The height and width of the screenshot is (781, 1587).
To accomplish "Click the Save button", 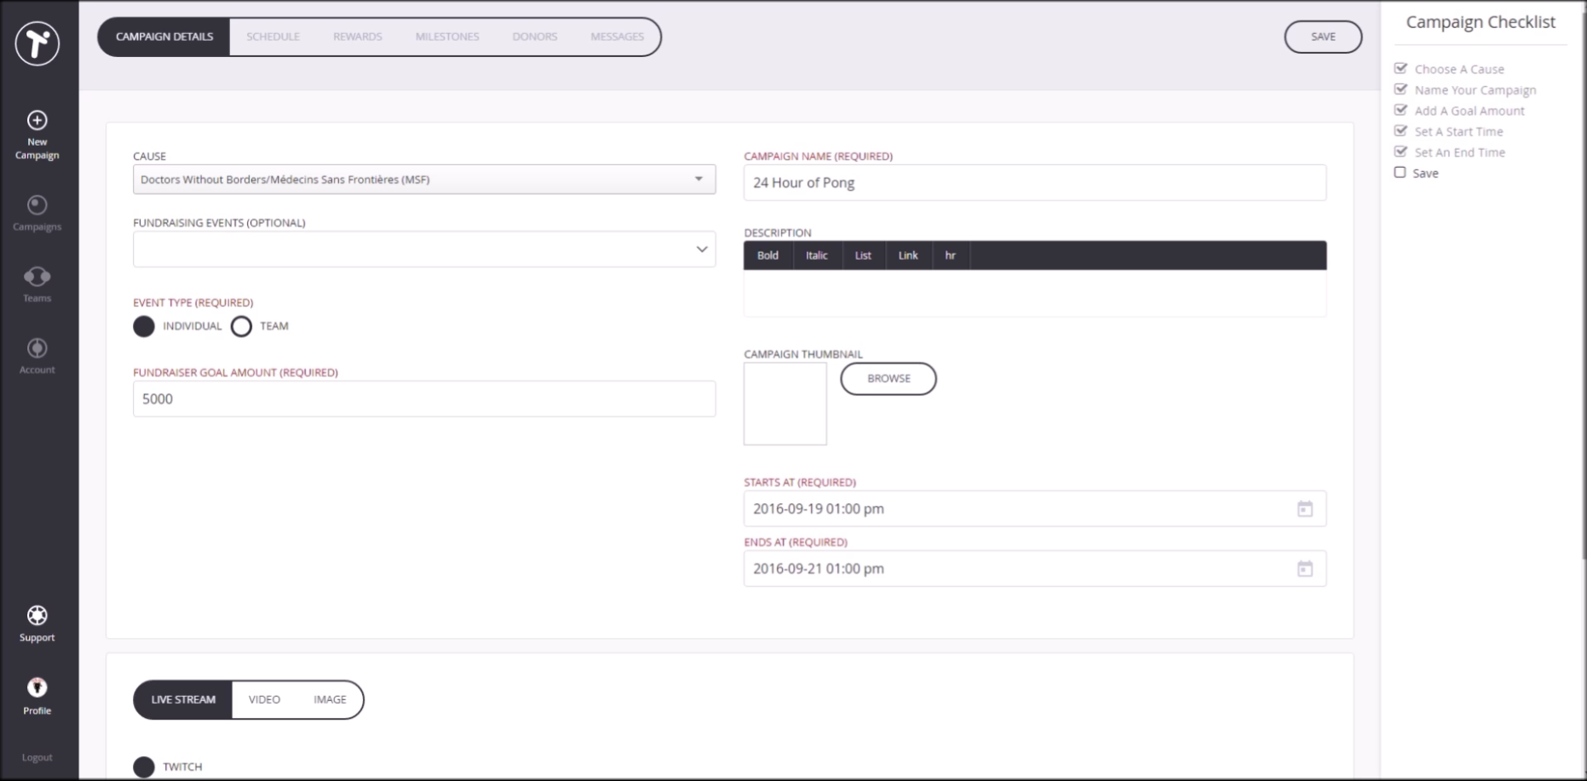I will coord(1323,37).
